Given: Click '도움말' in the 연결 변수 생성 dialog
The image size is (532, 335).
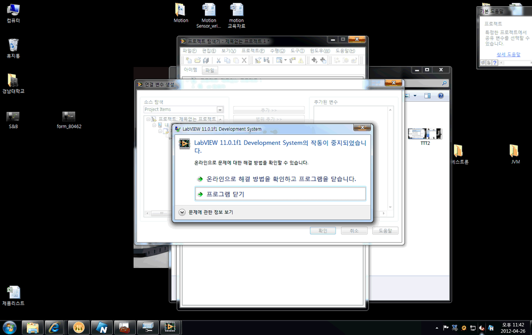Looking at the screenshot, I should click(x=385, y=231).
